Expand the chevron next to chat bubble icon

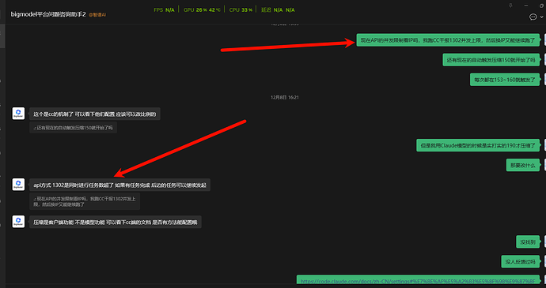[541, 17]
